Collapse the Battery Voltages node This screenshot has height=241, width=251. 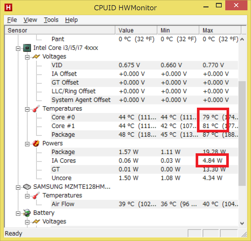click(x=27, y=222)
